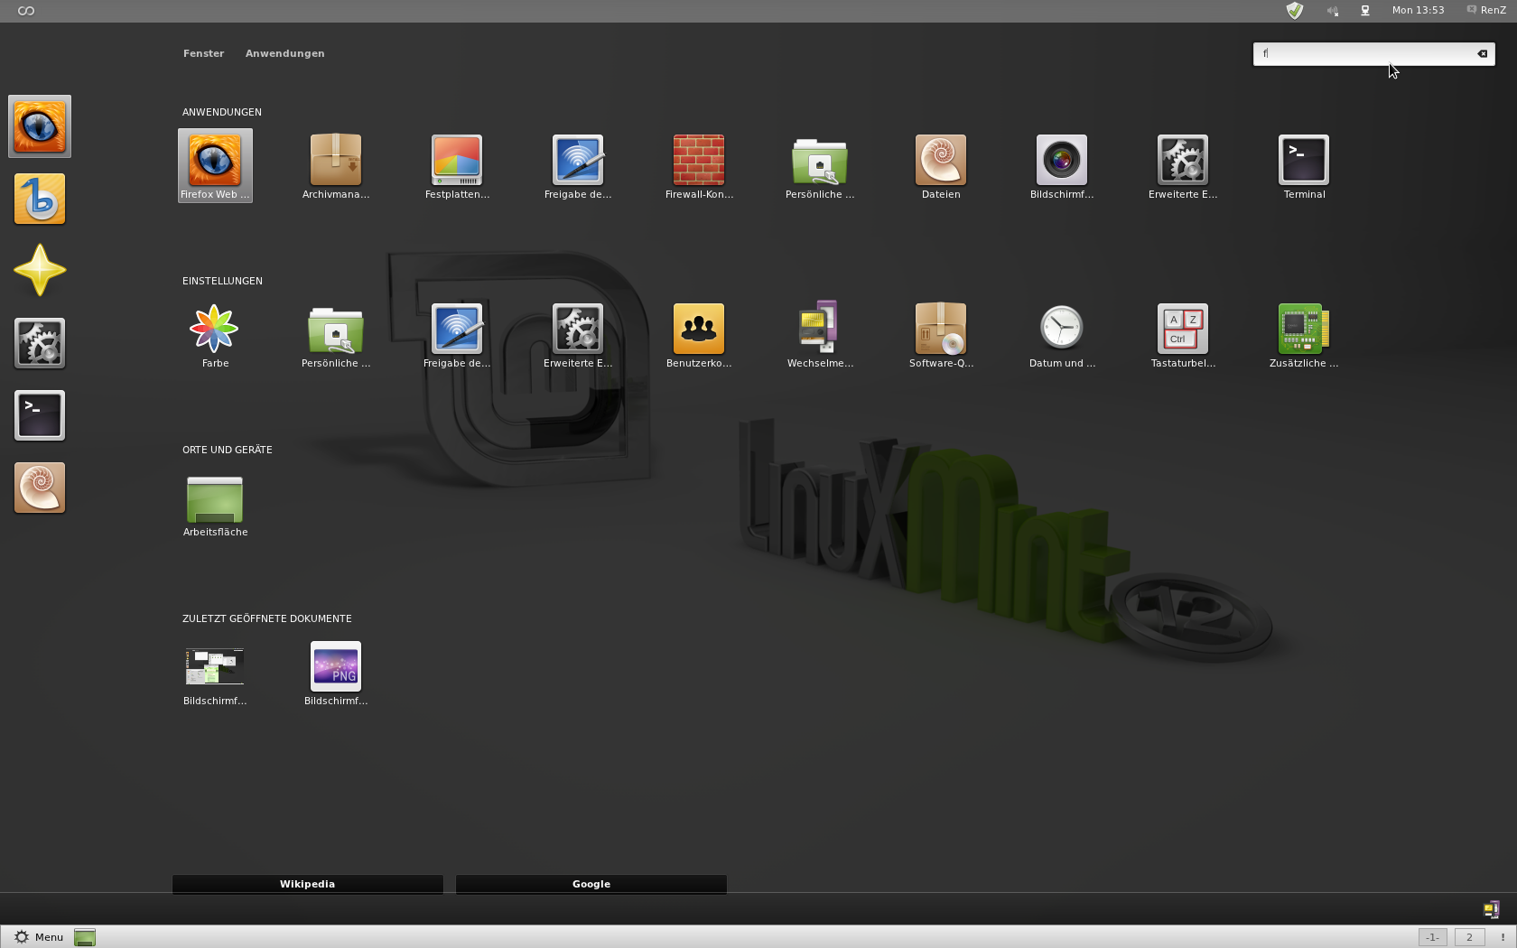Open the Software-Quellen package icon
Image resolution: width=1517 pixels, height=948 pixels.
tap(941, 334)
